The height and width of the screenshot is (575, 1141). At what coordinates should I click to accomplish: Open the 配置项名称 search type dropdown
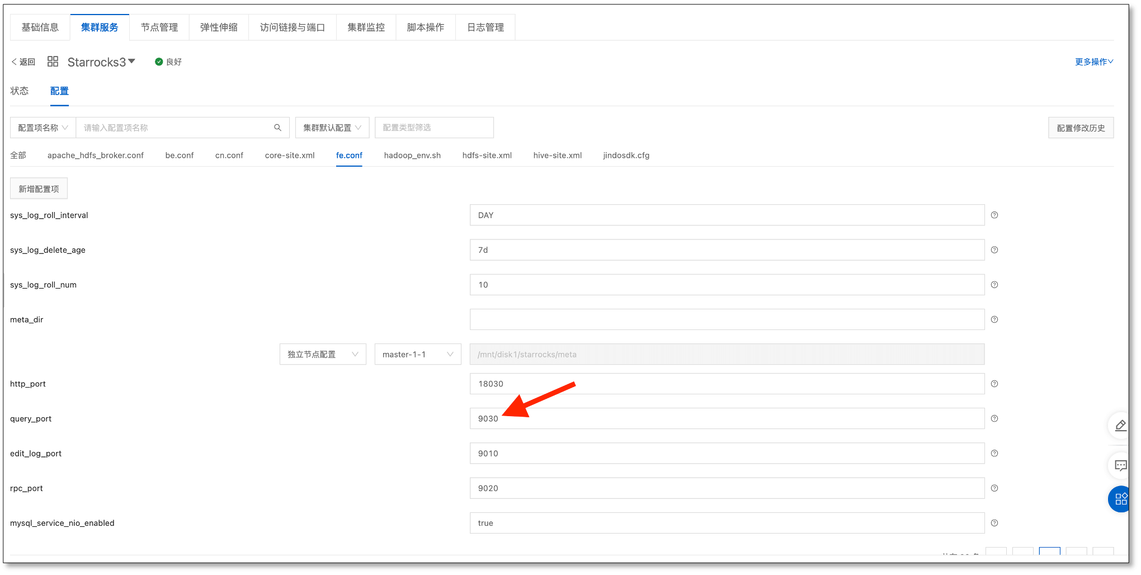click(x=43, y=128)
